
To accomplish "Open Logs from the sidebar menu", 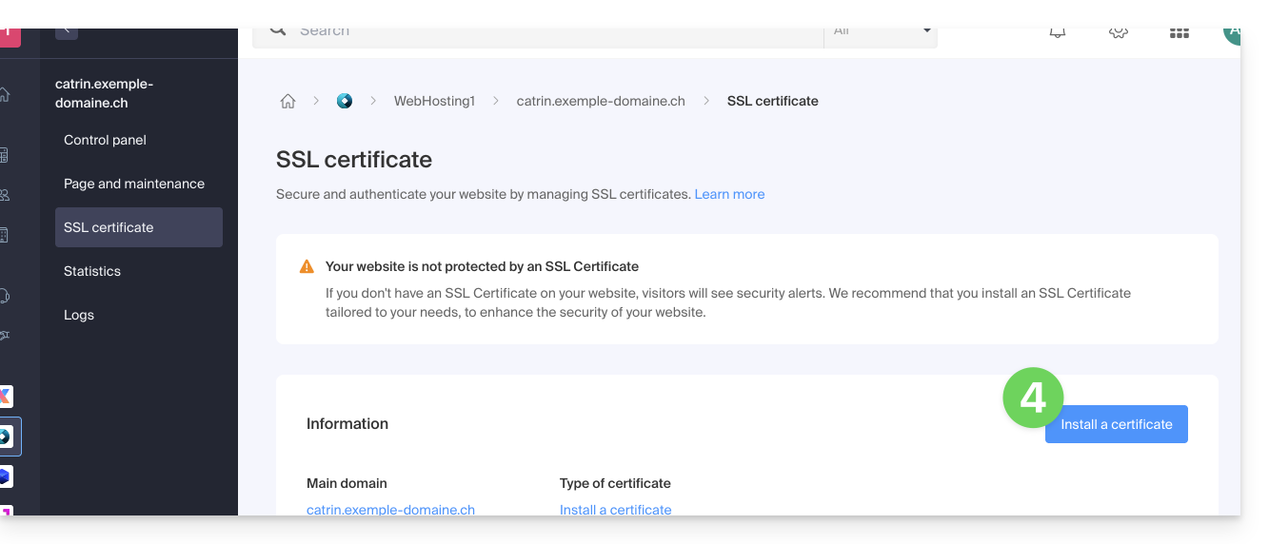I will pyautogui.click(x=79, y=315).
